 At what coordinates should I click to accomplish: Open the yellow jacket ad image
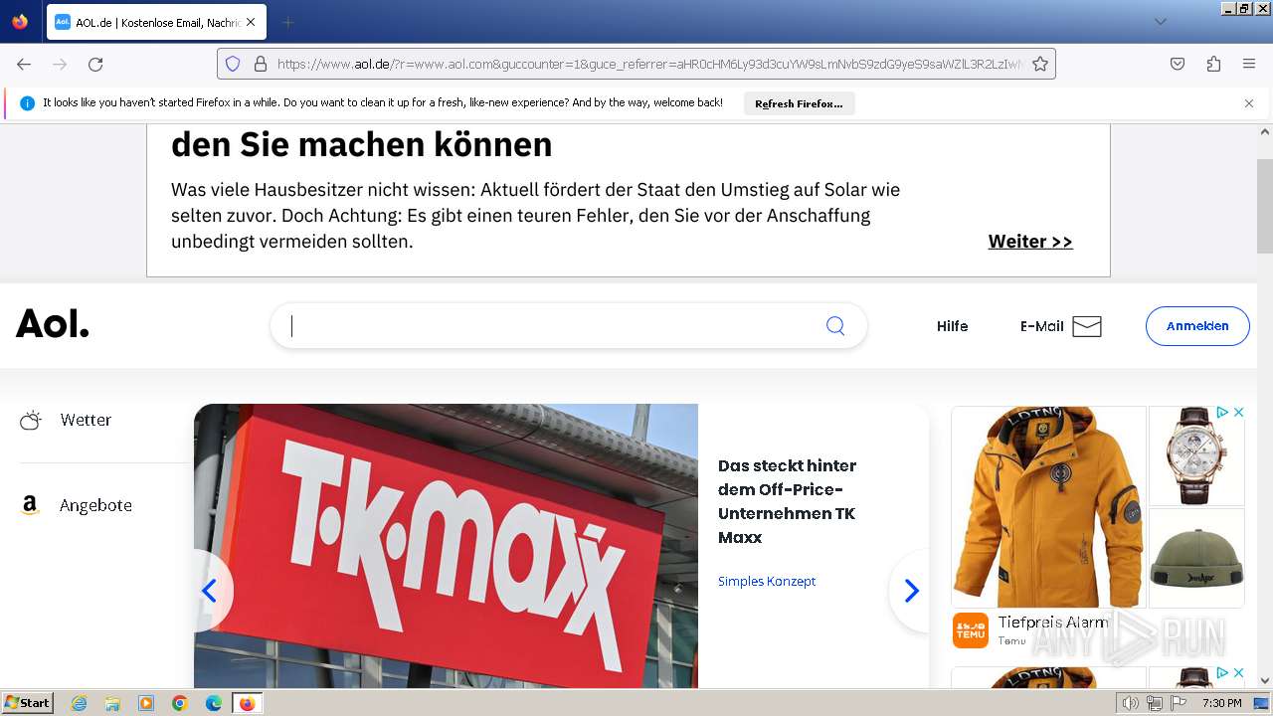(1048, 506)
